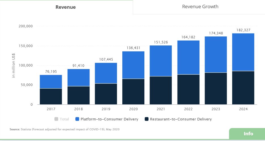Select the 2020 dark Restaurant-to-Consumer bar segment
This screenshot has width=265, height=141.
[x=133, y=92]
